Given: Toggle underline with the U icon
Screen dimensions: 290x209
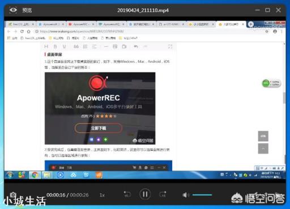Looking at the screenshot, I should click(65, 46).
